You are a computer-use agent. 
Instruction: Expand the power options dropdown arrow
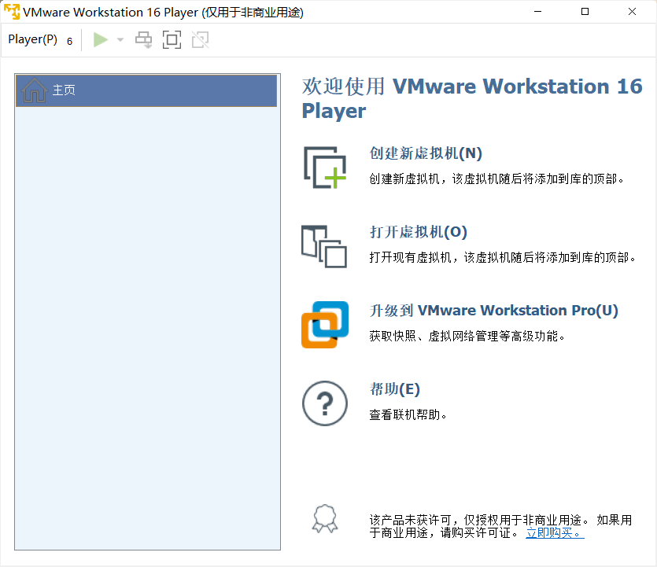(120, 40)
